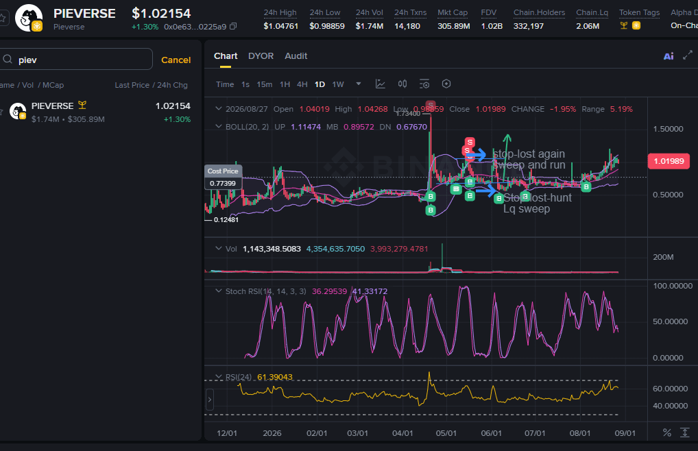Collapse the Vol indicator row
The width and height of the screenshot is (698, 451).
click(218, 248)
